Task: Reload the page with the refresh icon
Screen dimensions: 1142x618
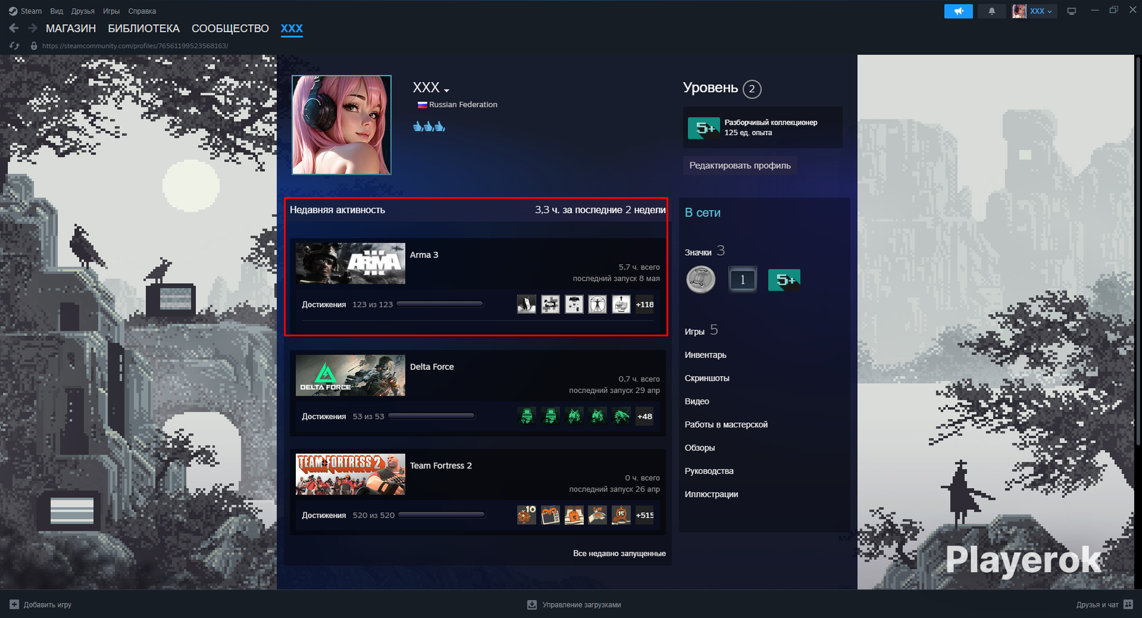Action: [14, 46]
